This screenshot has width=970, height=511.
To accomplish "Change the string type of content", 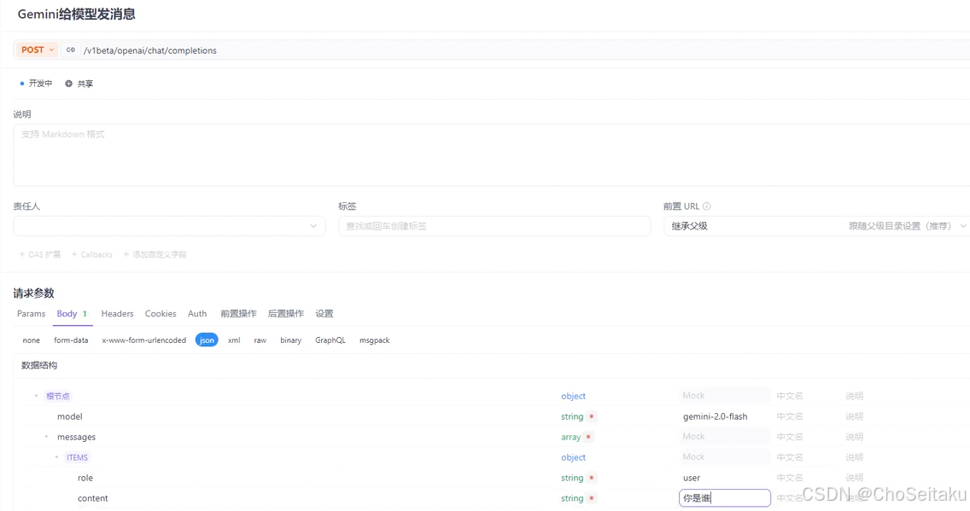I will 572,499.
